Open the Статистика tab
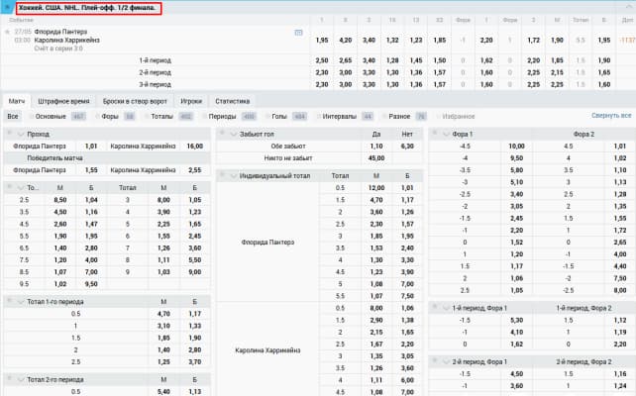Image resolution: width=636 pixels, height=396 pixels. (x=233, y=101)
